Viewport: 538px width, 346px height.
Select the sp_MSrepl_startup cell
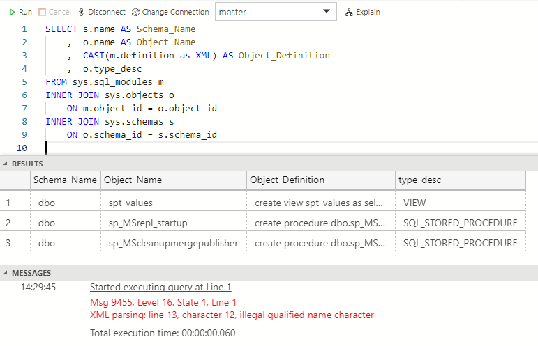click(x=148, y=223)
